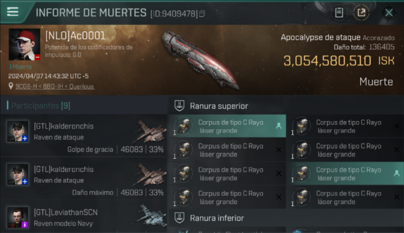Open the Golpe de gracia kalderonchis entry
This screenshot has height=233, width=404.
point(84,135)
